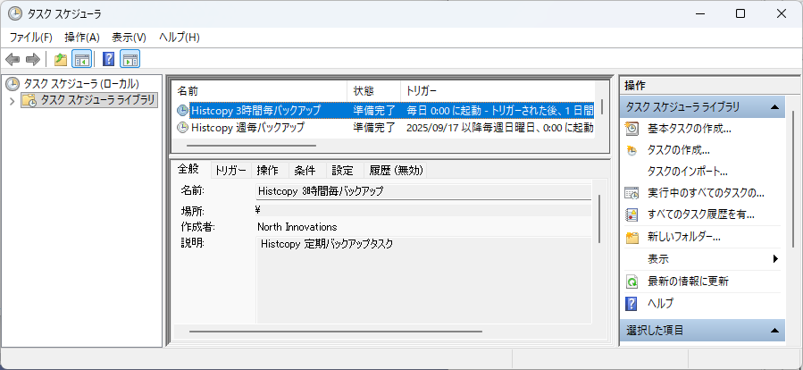
Task: Select the Histcopy 週毎バックアップ task row
Action: [x=247, y=128]
